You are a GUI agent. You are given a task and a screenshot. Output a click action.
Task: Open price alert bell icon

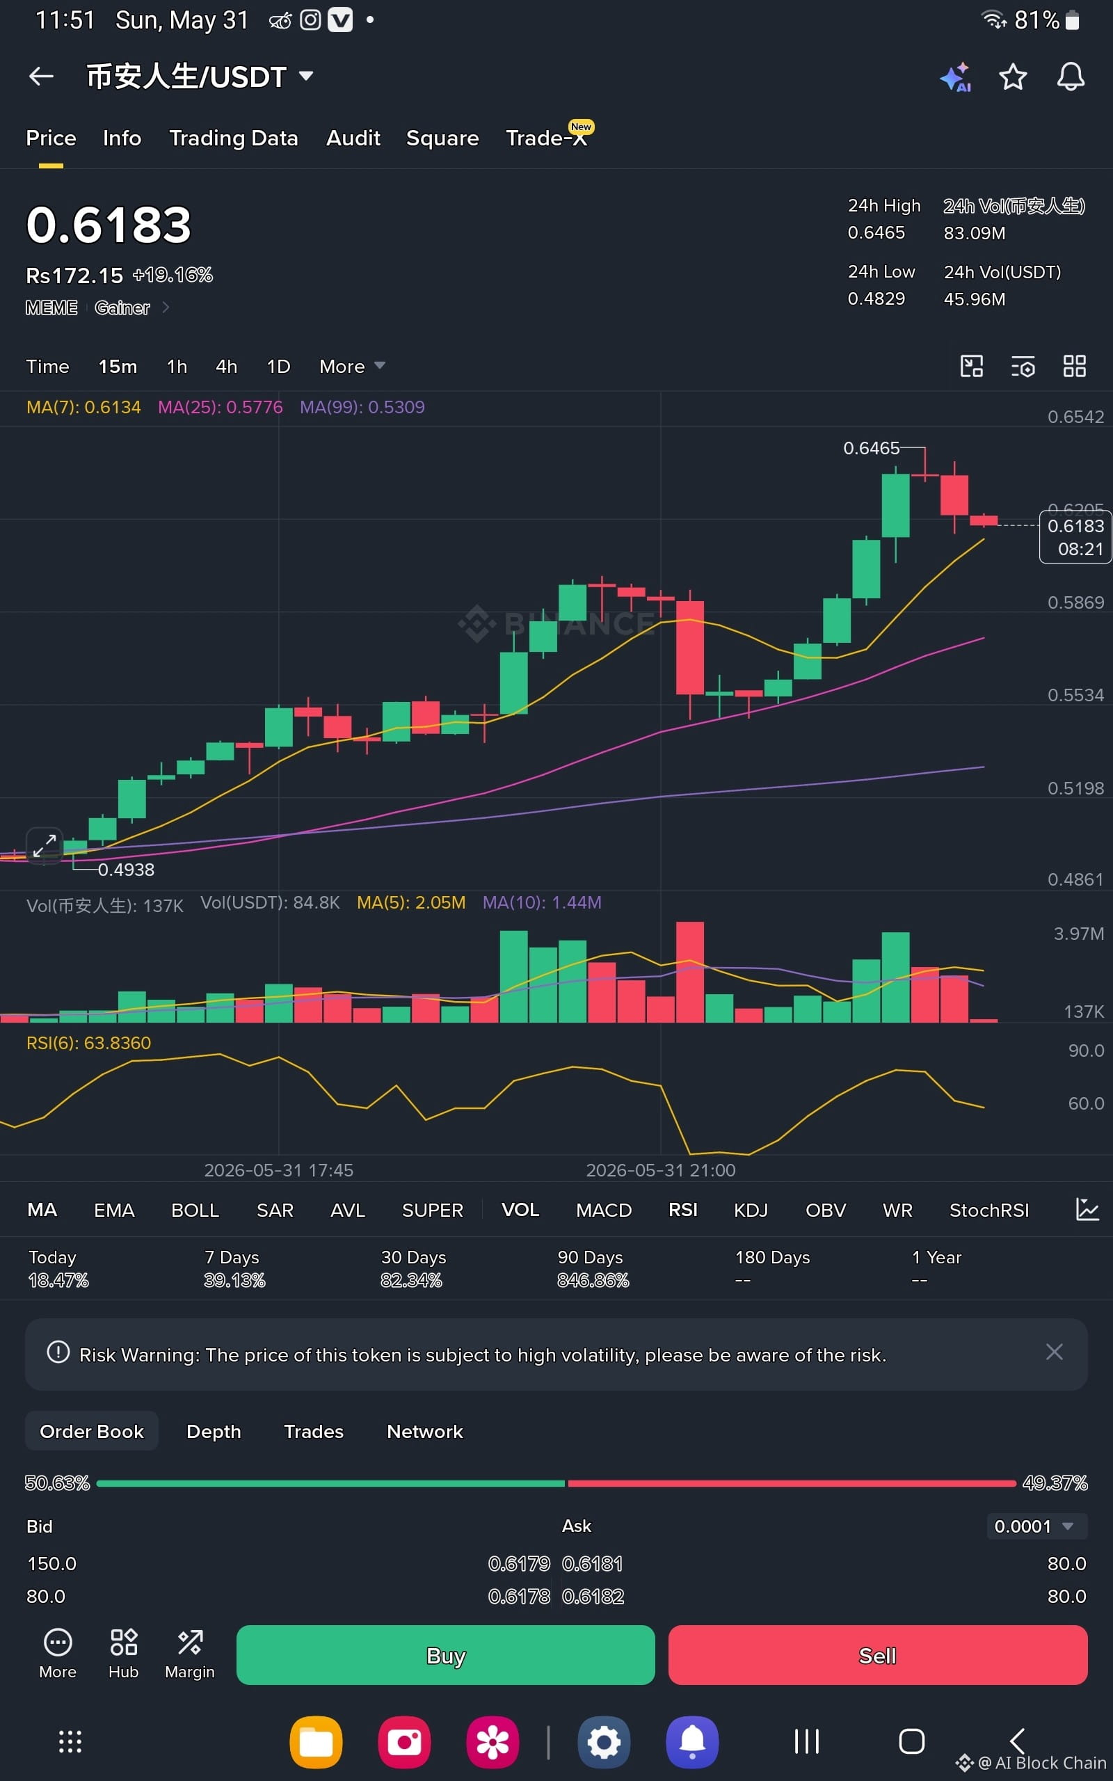click(x=1071, y=77)
